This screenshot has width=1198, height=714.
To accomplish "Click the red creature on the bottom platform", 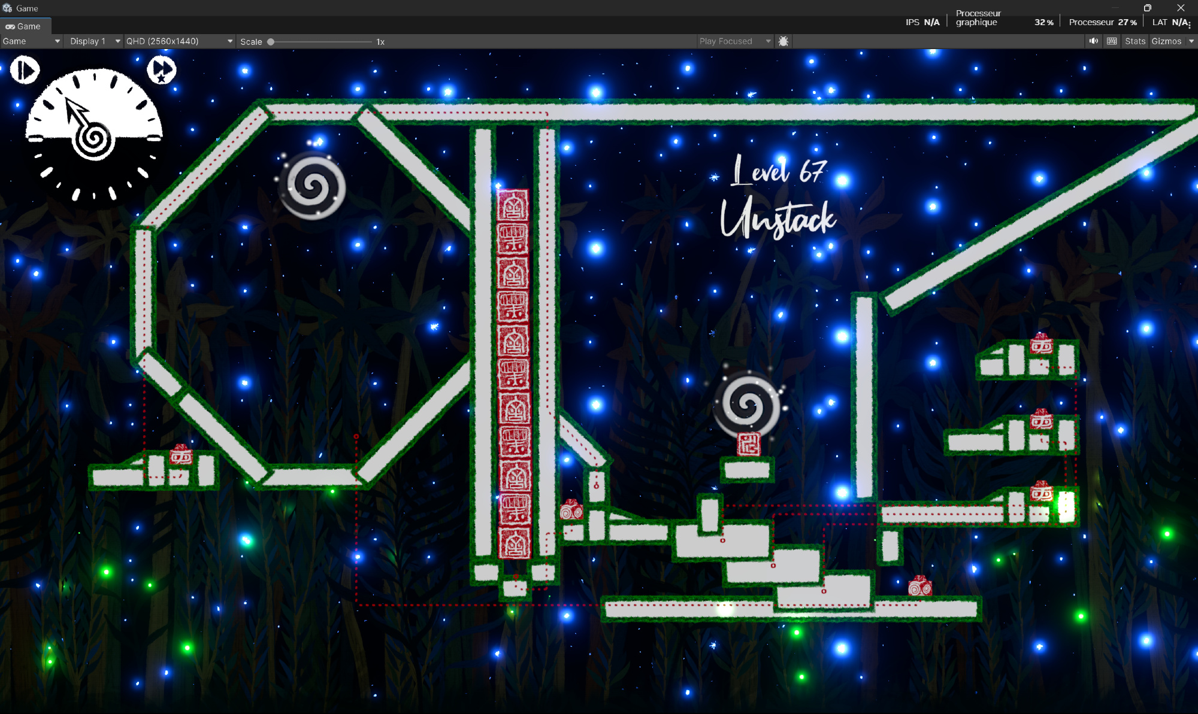I will 919,587.
